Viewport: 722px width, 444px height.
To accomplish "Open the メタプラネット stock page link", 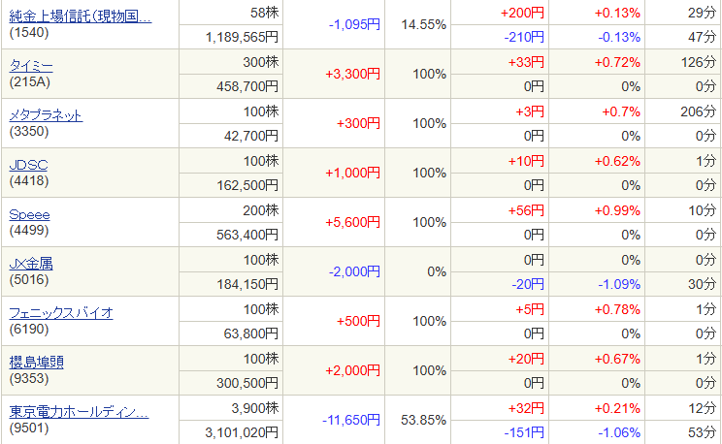I will click(x=46, y=115).
